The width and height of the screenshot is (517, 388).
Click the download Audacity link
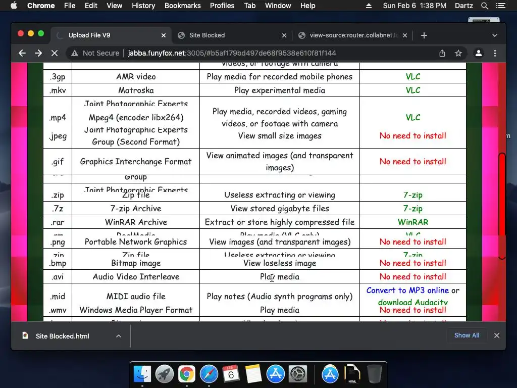tap(413, 302)
